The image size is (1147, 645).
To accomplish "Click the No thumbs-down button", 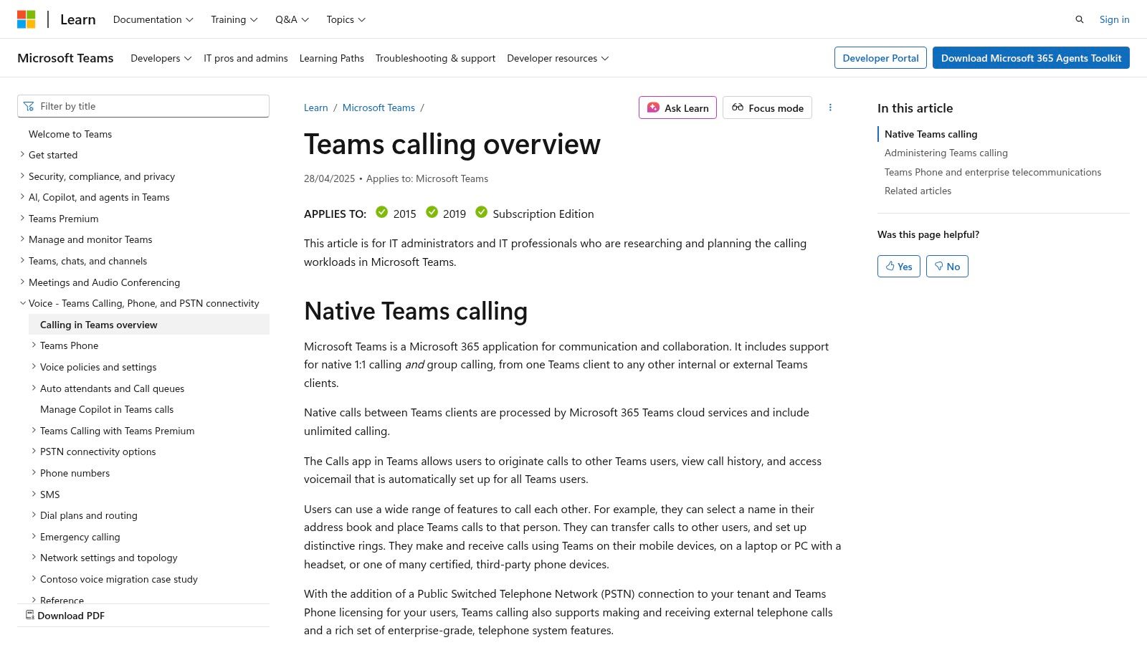I will [947, 267].
